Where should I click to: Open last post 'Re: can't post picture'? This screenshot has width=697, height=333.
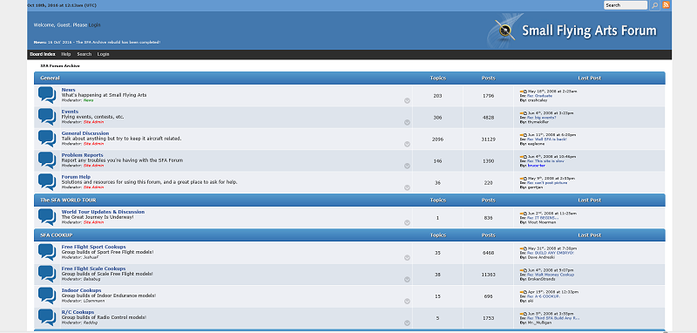(x=547, y=183)
